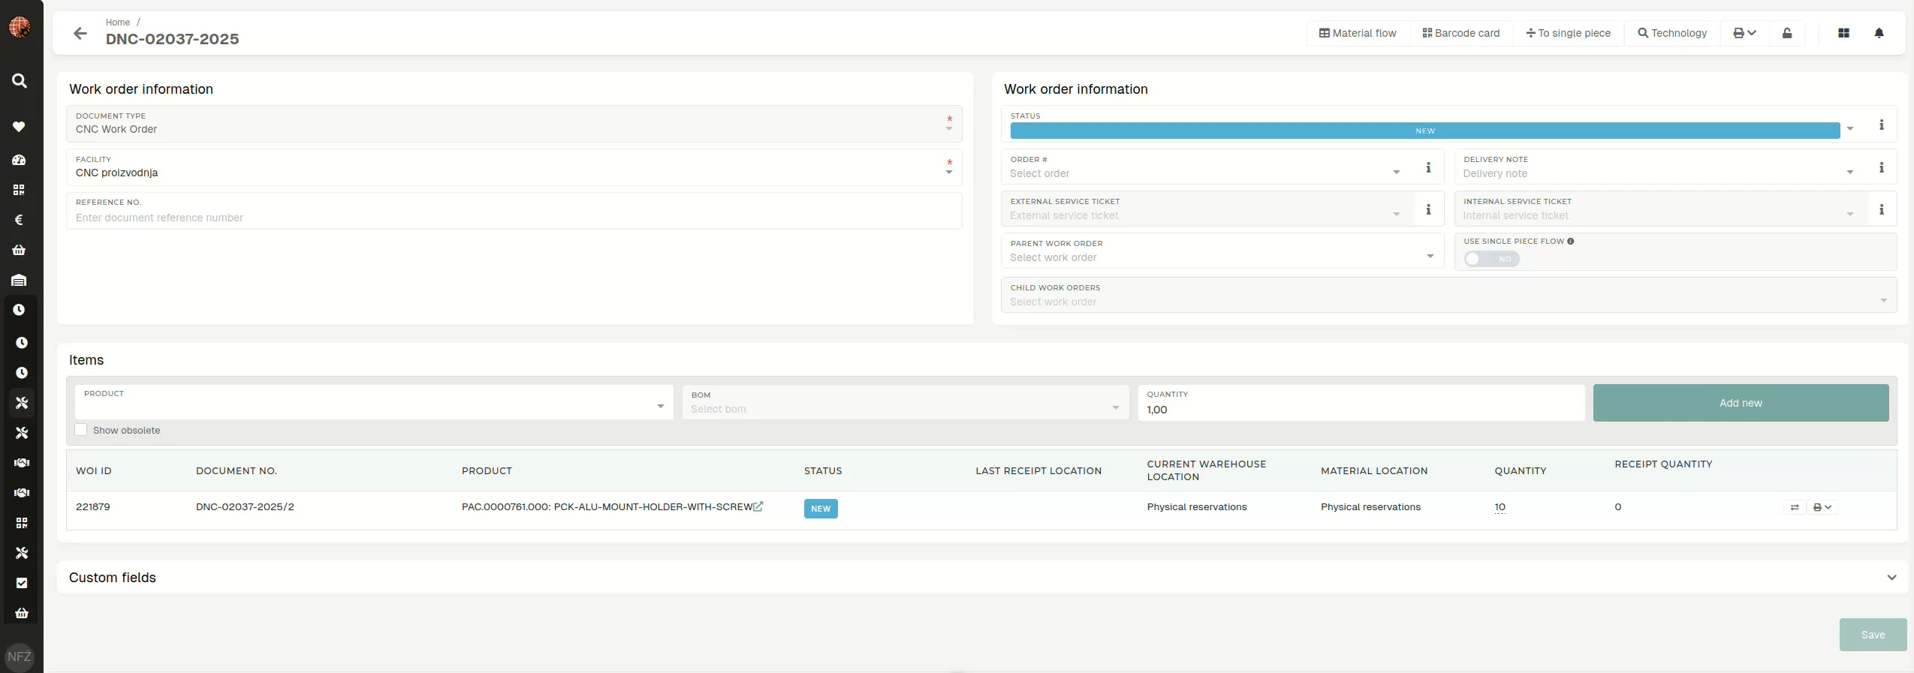Click the Barcode card button
Image resolution: width=1914 pixels, height=673 pixels.
(1460, 33)
